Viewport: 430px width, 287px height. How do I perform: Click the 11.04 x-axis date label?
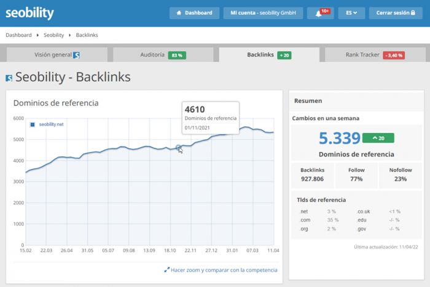[273, 250]
